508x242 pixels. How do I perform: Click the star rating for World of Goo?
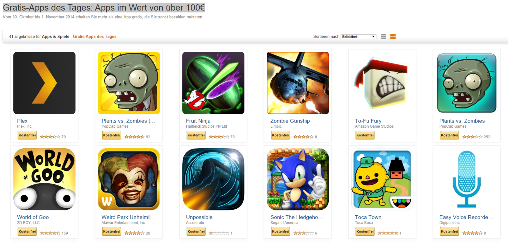[x=50, y=233]
